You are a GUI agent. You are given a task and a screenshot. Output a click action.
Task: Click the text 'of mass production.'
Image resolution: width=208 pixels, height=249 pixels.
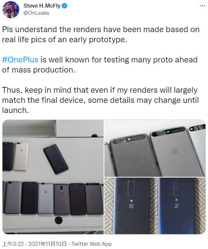(39, 70)
